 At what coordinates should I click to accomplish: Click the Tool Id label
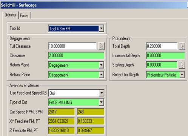[15, 28]
